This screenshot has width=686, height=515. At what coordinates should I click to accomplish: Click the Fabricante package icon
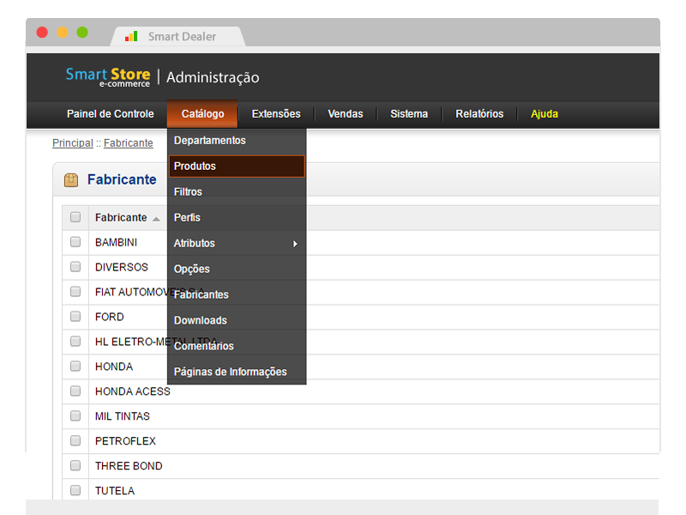pos(71,180)
